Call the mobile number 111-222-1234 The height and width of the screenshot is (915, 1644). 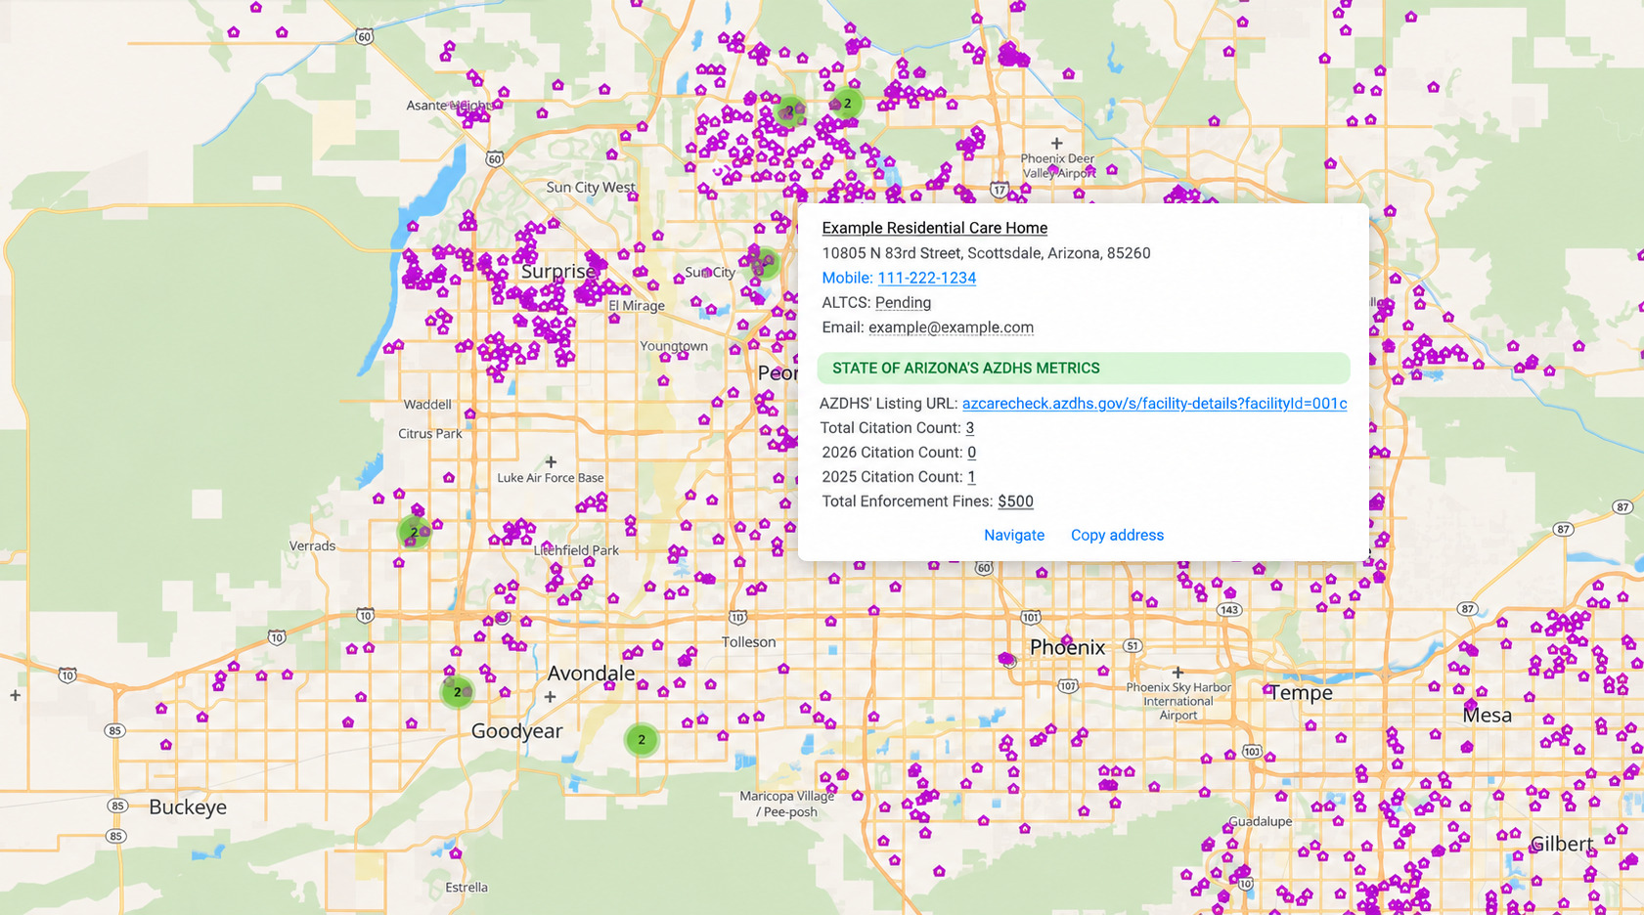pos(926,278)
